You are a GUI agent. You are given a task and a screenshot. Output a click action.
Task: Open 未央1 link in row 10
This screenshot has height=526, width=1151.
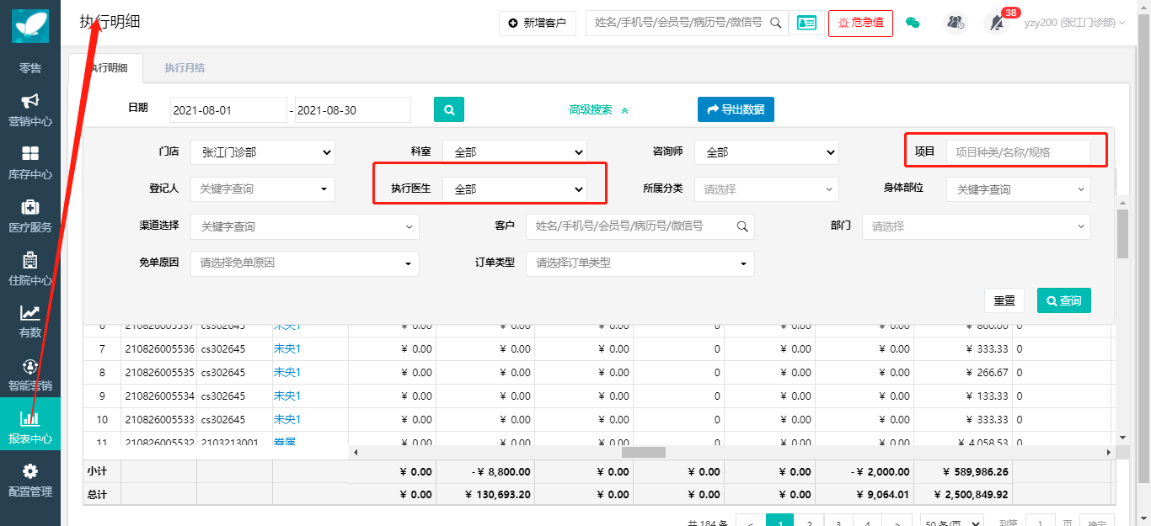pos(287,419)
